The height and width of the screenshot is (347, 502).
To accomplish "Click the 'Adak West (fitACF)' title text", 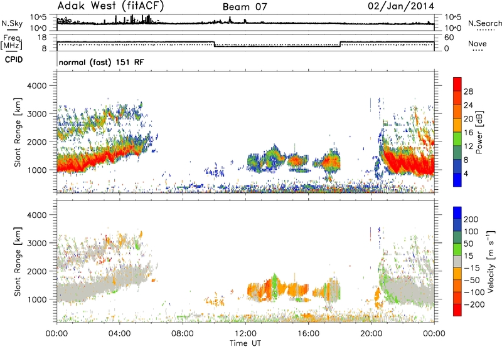I will coord(110,6).
